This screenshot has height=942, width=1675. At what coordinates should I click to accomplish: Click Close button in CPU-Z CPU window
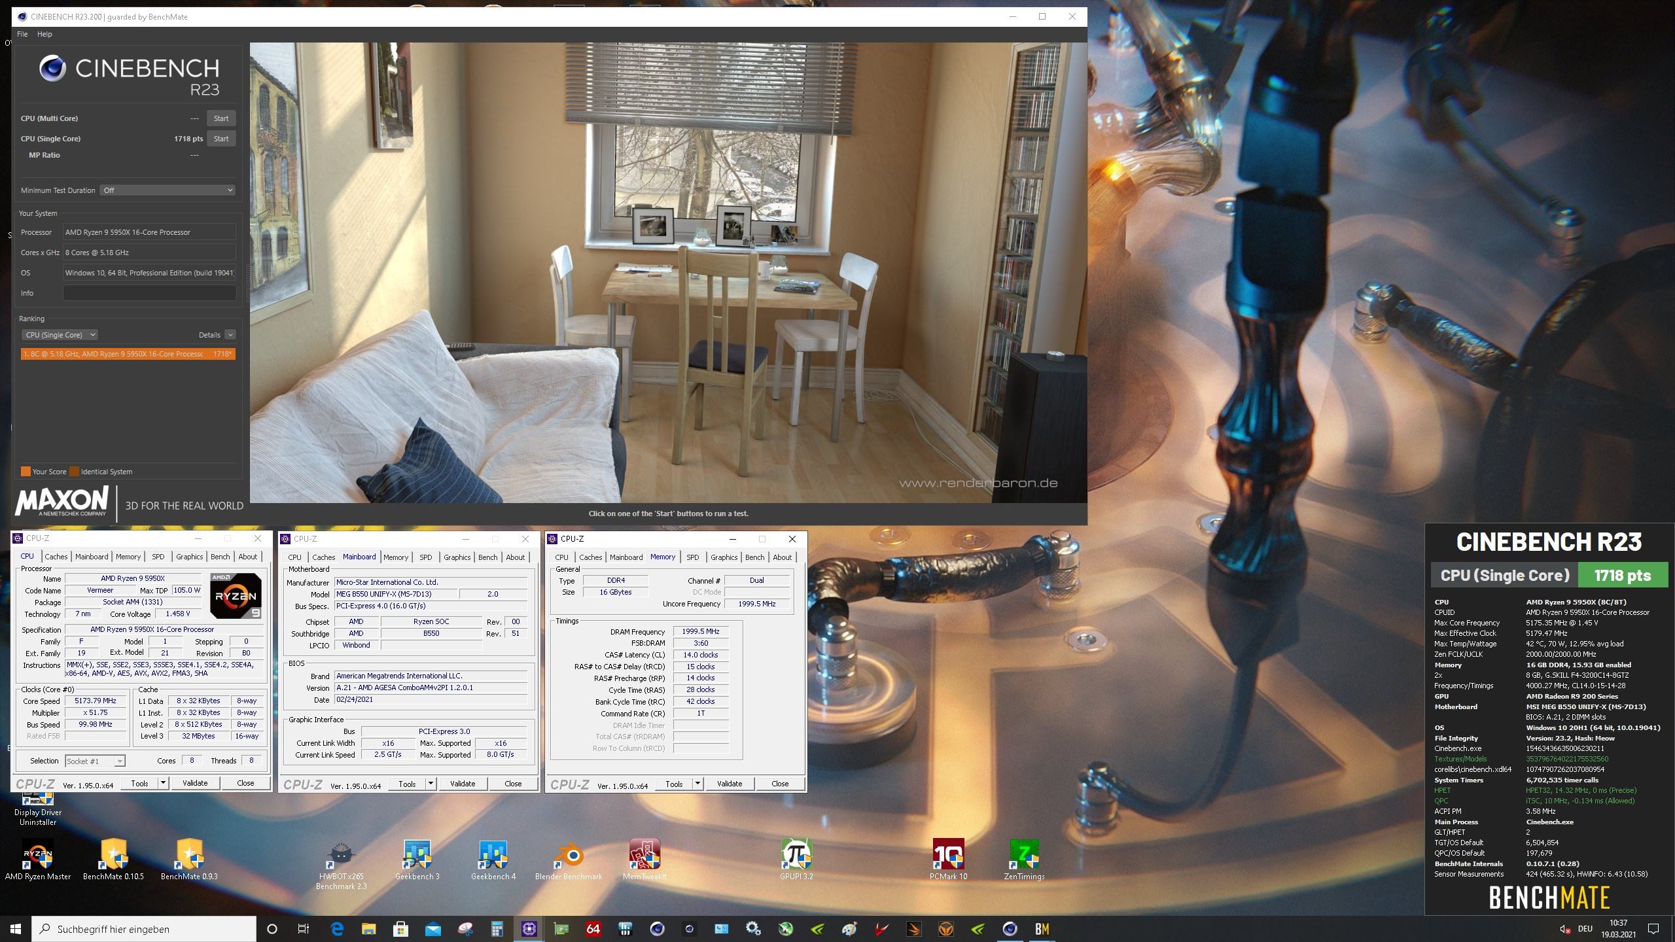tap(245, 783)
